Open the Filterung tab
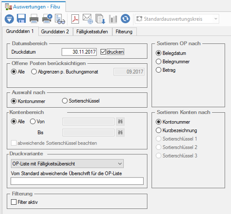This screenshot has height=214, width=231. pyautogui.click(x=124, y=31)
